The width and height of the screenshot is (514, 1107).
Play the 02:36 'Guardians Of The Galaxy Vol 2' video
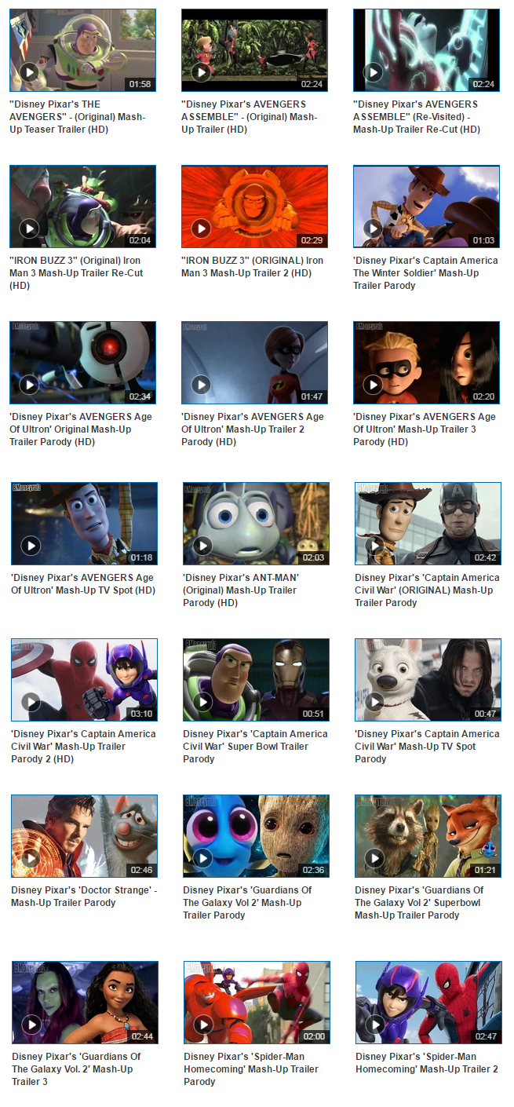pyautogui.click(x=256, y=836)
